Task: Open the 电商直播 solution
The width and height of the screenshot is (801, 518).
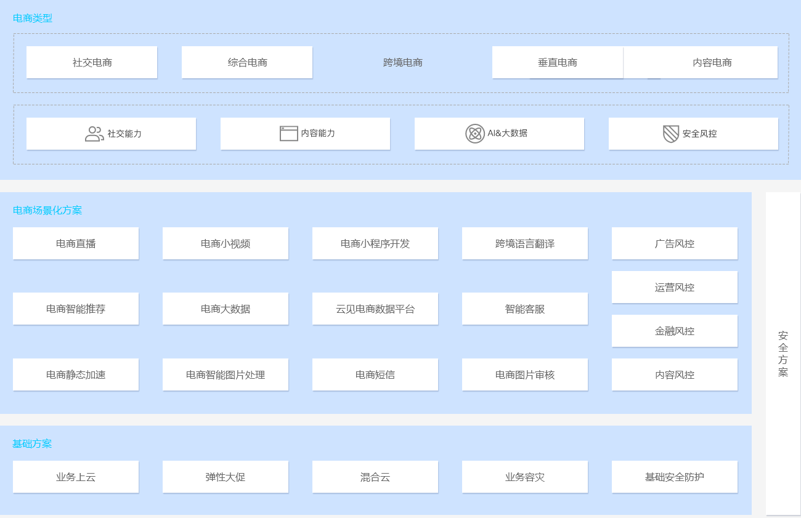Action: [x=76, y=243]
